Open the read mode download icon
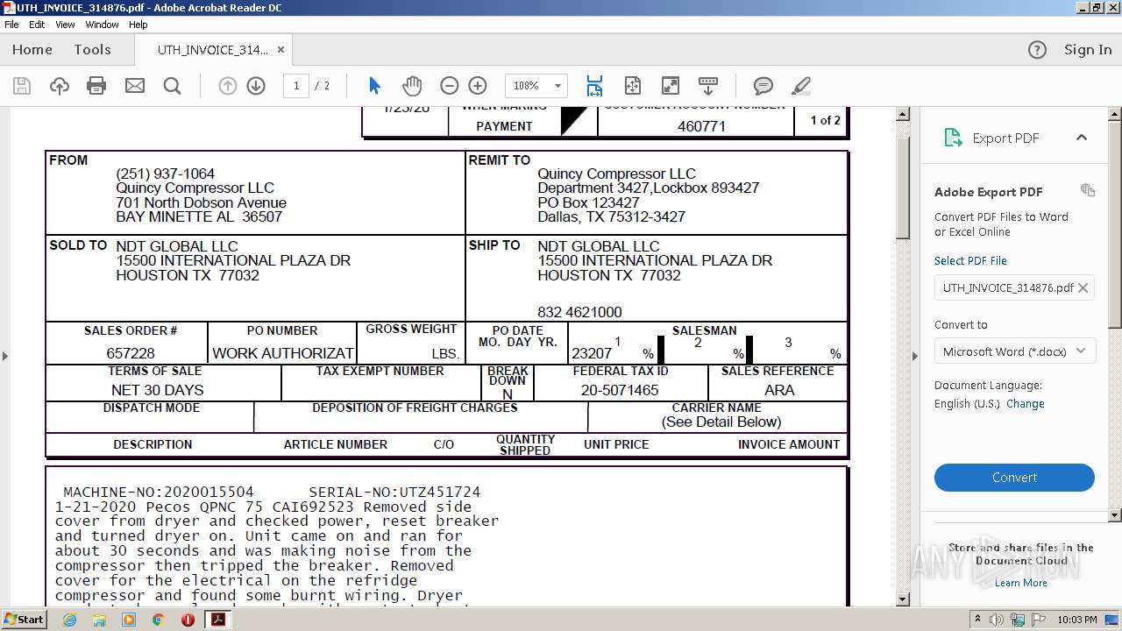Screen dimensions: 1122x631 pos(708,86)
